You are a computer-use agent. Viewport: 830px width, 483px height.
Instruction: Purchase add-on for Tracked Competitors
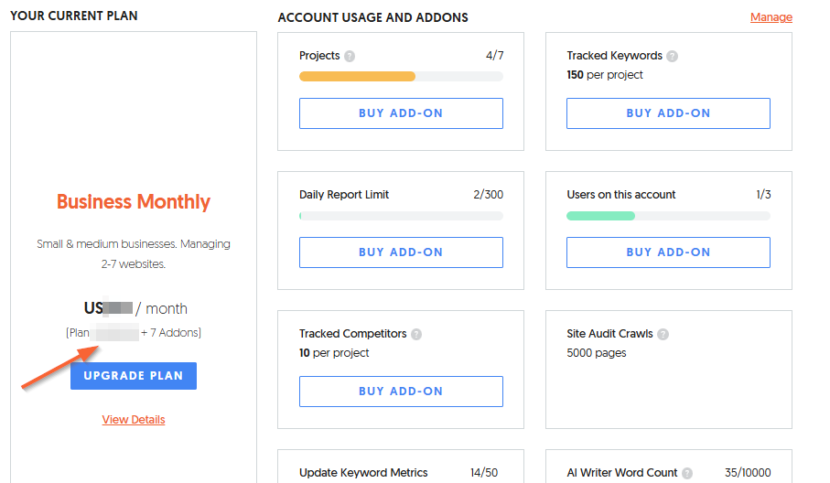[401, 392]
